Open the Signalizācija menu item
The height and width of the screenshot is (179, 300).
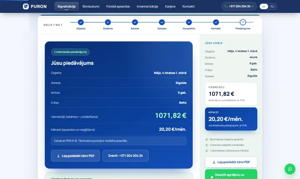pos(66,6)
